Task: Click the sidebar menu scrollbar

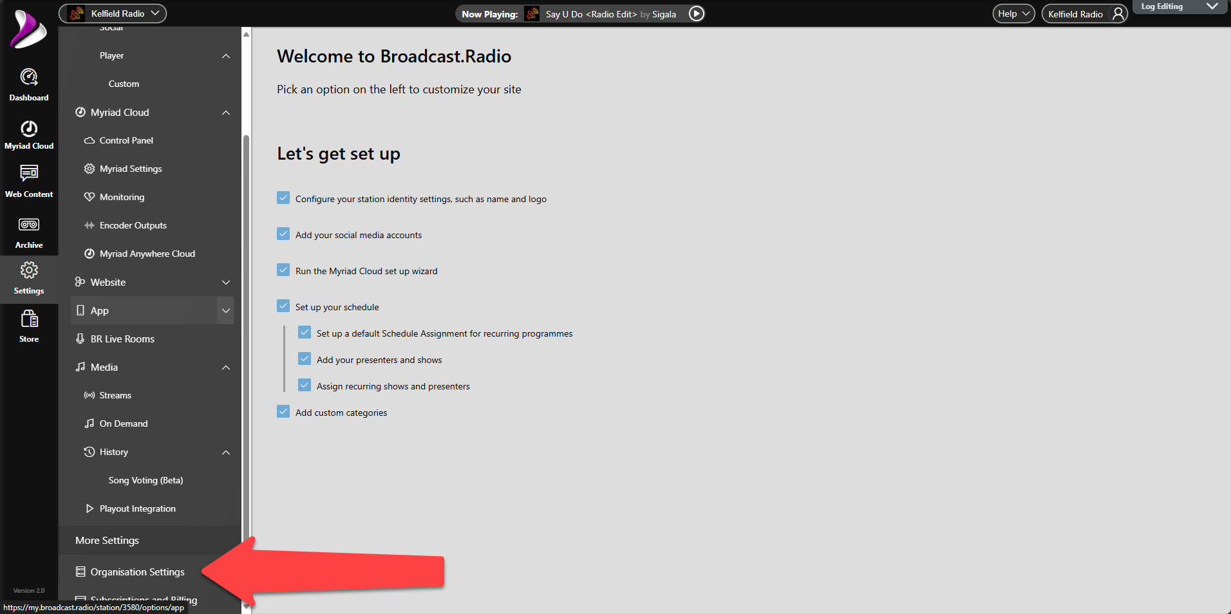Action: [246, 322]
